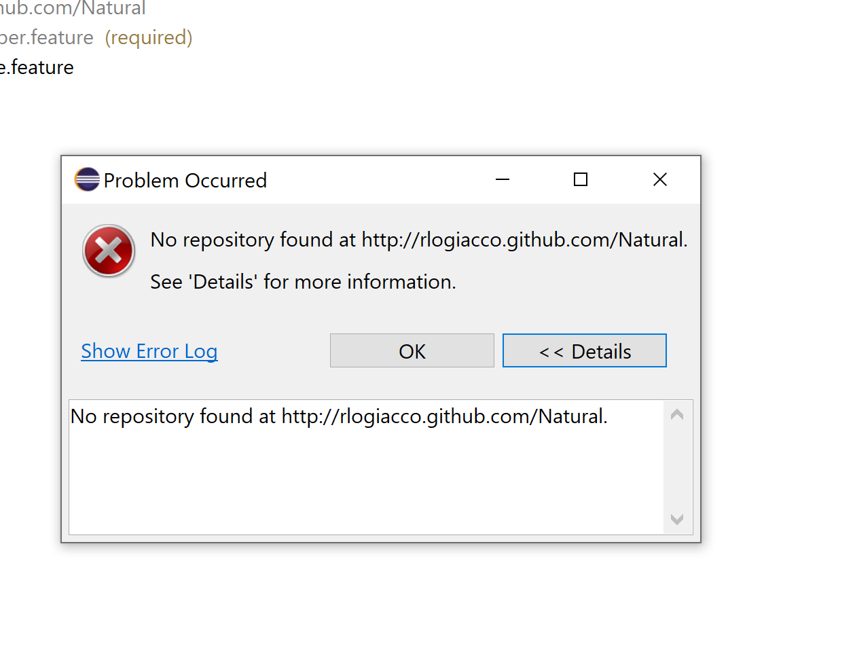Maximize the Problem Occurred dialog
Viewport: 855px width, 671px height.
[x=581, y=180]
